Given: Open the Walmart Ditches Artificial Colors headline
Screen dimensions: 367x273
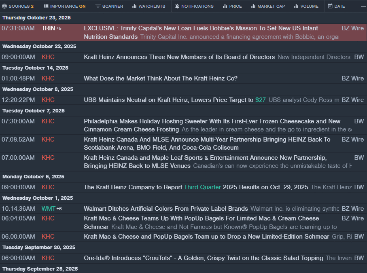Looking at the screenshot, I should (x=165, y=209).
